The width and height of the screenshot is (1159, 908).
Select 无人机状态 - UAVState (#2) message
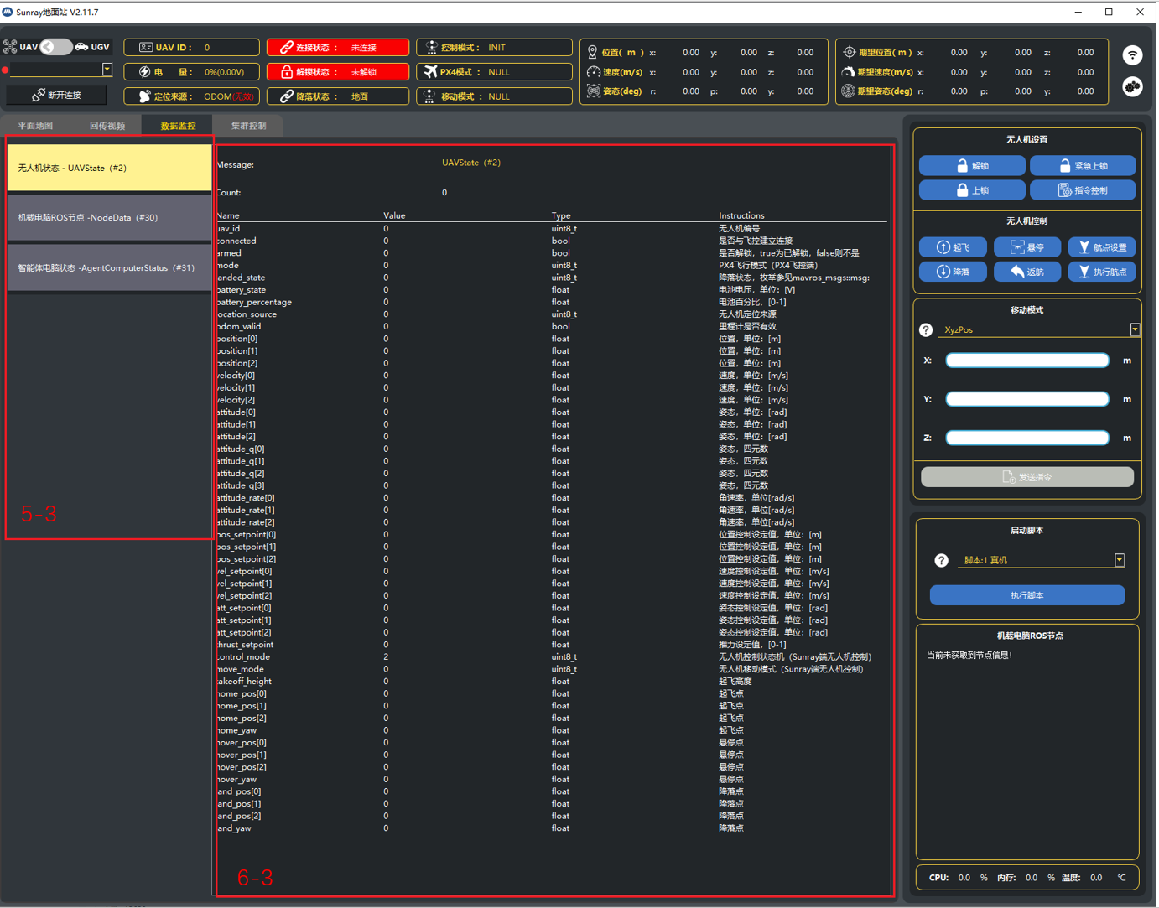click(x=109, y=168)
